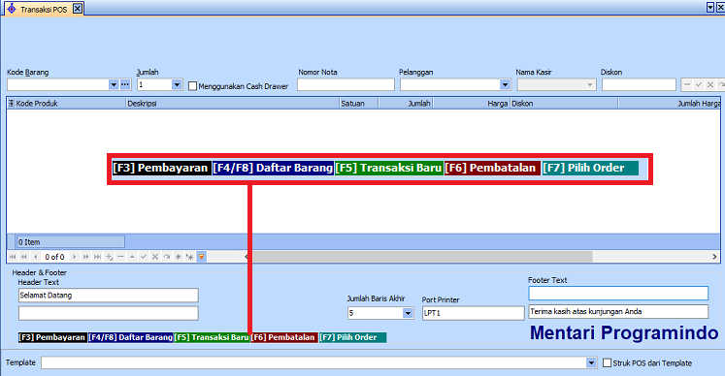The image size is (725, 376).
Task: Click the '0 of 0' record counter
Action: pos(54,257)
